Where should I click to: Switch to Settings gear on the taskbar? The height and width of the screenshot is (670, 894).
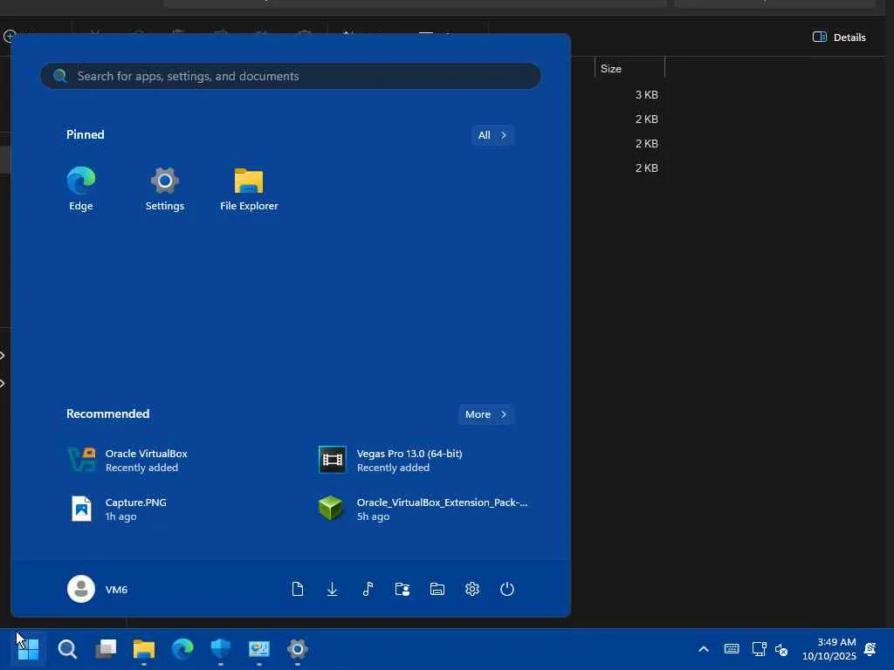tap(298, 649)
